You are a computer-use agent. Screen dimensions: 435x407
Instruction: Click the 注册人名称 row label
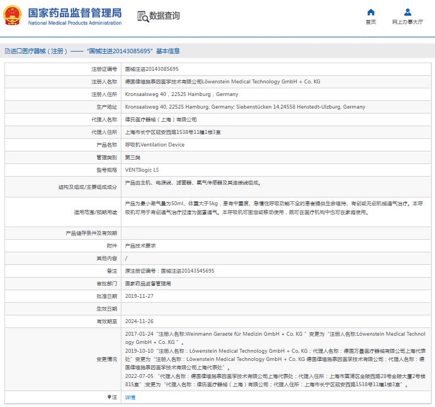click(104, 82)
